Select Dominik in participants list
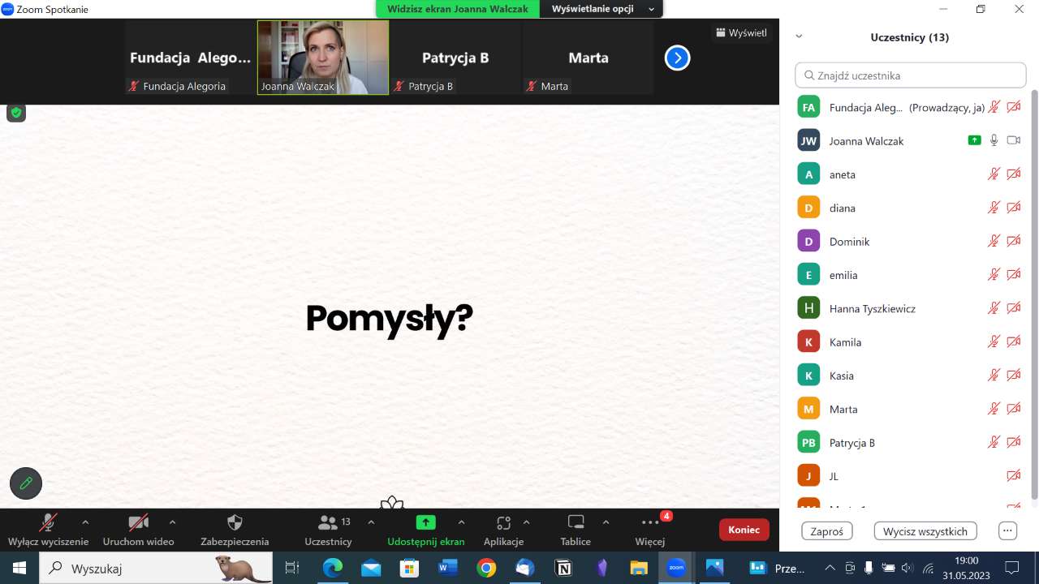Screen dimensions: 1039x584 849,242
